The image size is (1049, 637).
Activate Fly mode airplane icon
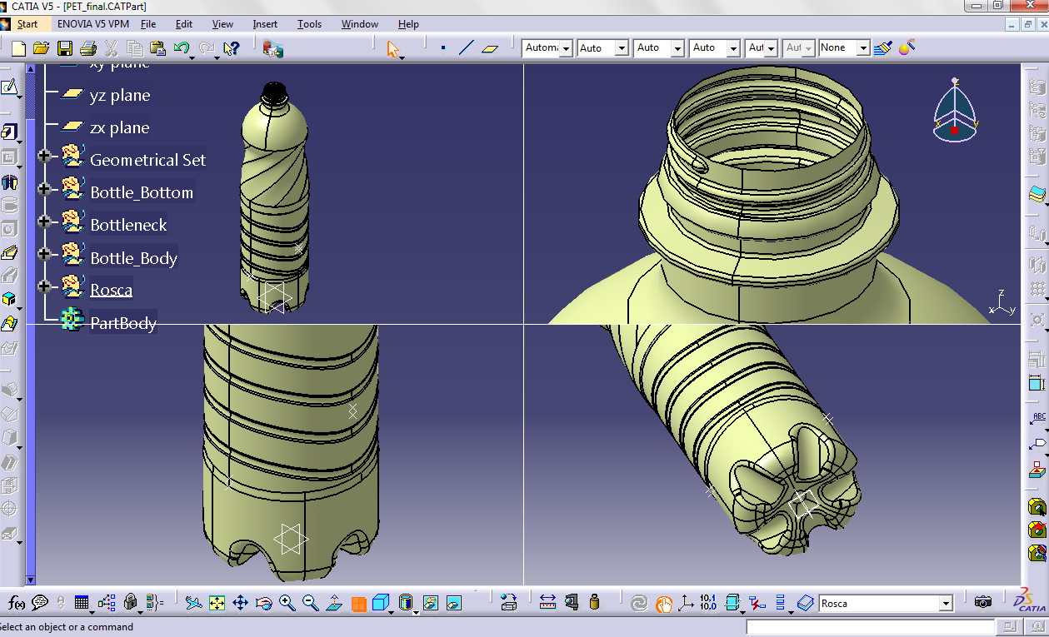[193, 602]
